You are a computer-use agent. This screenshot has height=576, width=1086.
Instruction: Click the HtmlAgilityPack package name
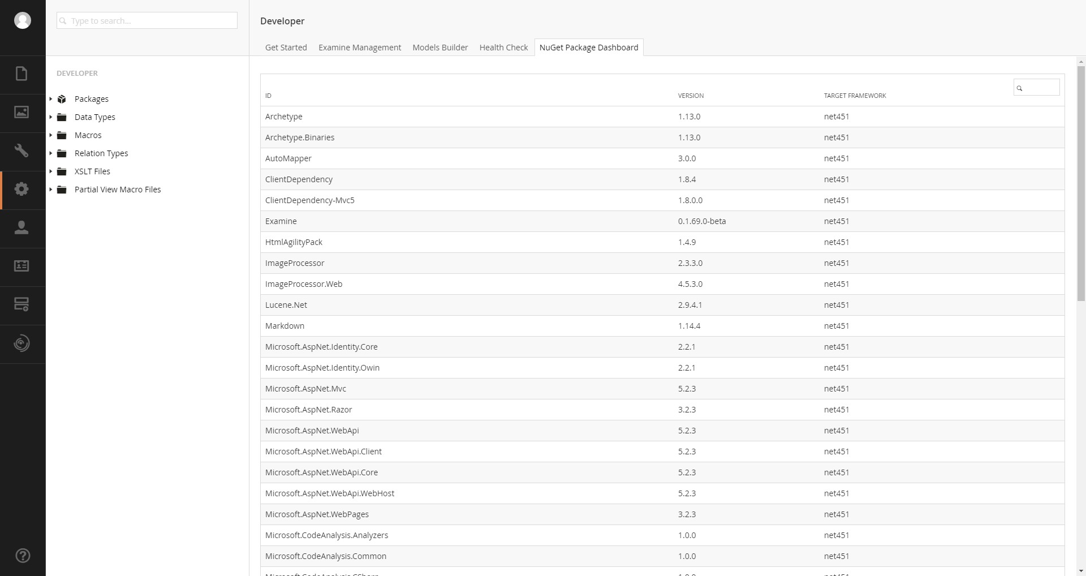click(x=294, y=242)
